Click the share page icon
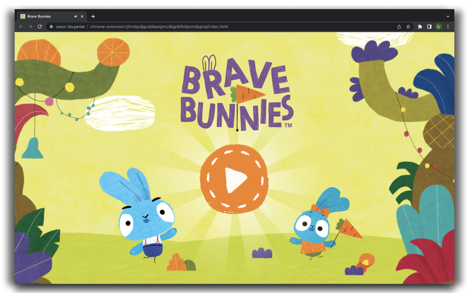 click(399, 27)
